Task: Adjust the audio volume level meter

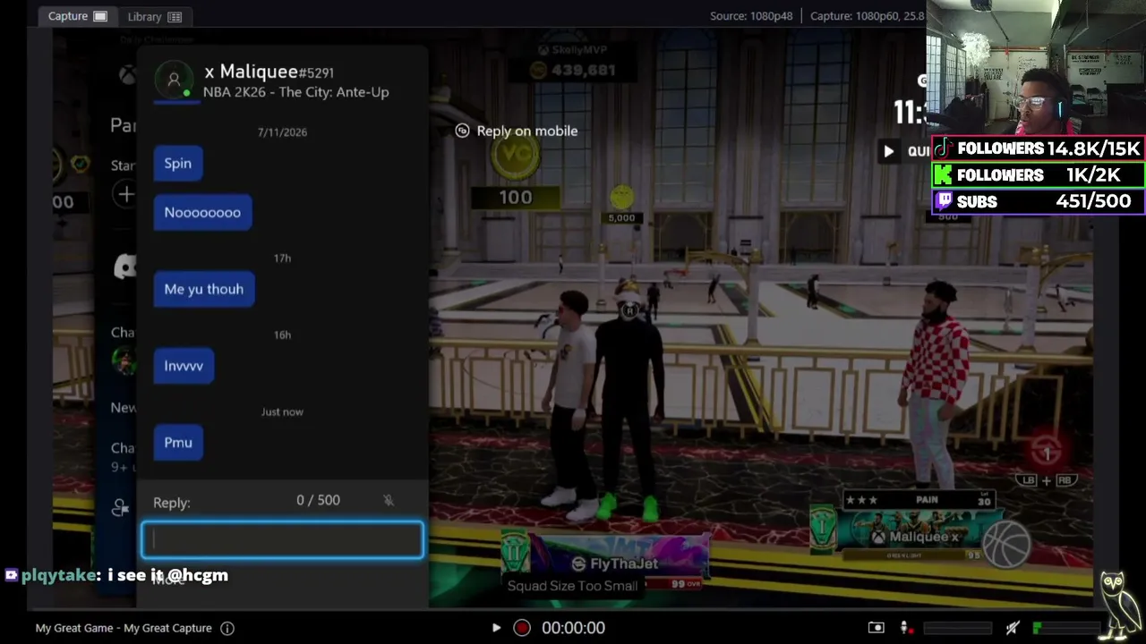Action: pos(1067,628)
